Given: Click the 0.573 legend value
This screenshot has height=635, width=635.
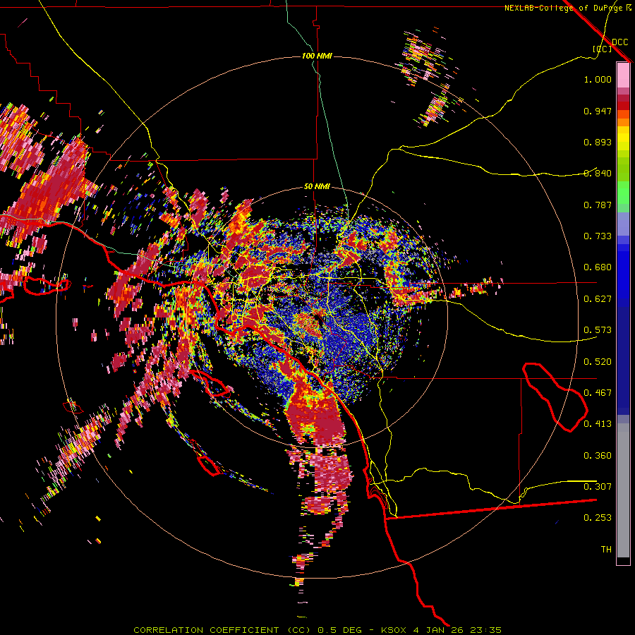Looking at the screenshot, I should [x=598, y=330].
